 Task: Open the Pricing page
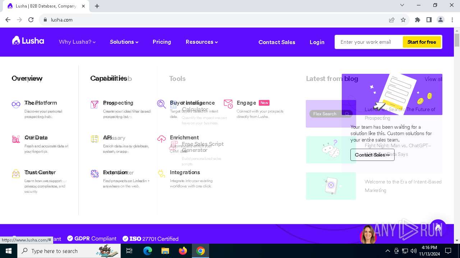(x=162, y=42)
